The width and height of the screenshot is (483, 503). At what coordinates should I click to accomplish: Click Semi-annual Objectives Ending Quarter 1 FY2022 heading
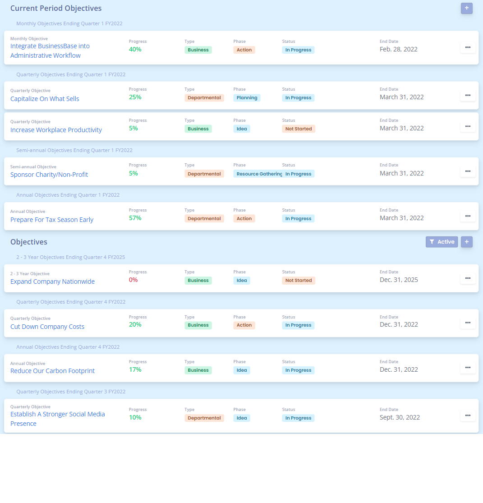[74, 150]
